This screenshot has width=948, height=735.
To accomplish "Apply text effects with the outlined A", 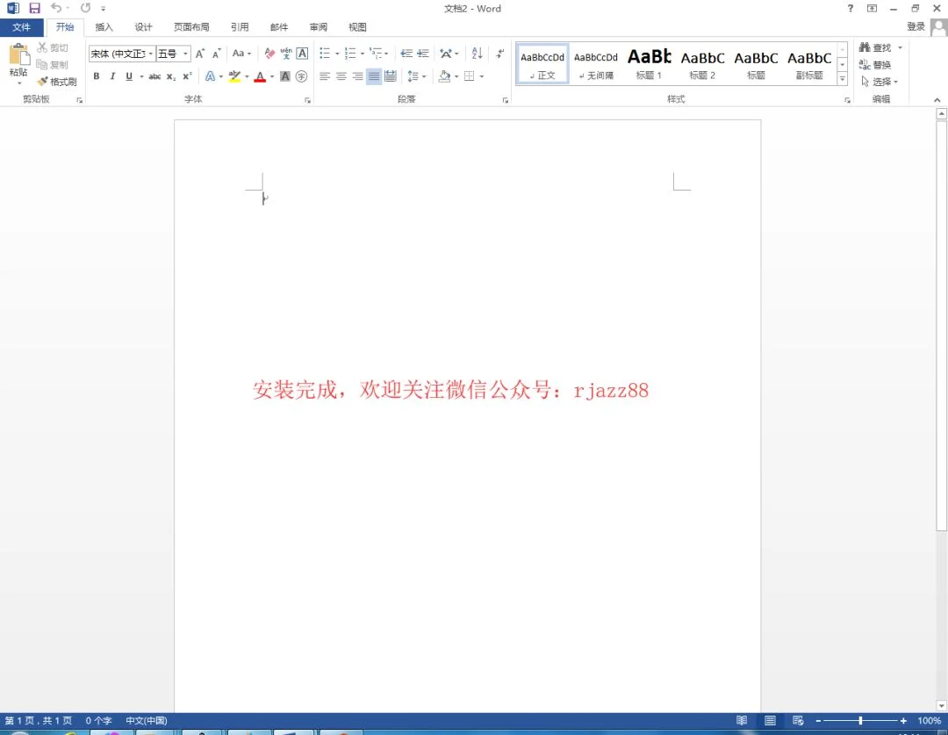I will (211, 76).
